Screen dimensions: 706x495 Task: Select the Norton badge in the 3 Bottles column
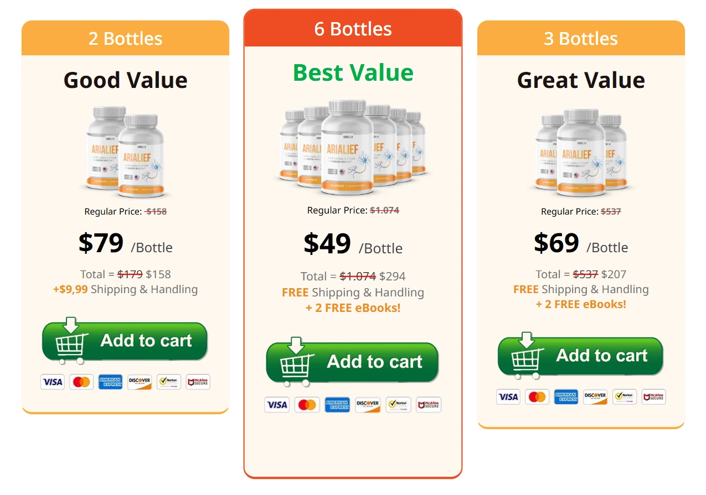(624, 397)
